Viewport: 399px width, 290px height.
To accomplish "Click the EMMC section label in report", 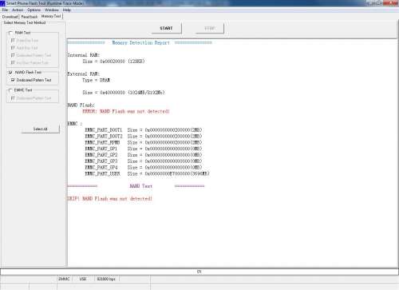I will pos(75,124).
